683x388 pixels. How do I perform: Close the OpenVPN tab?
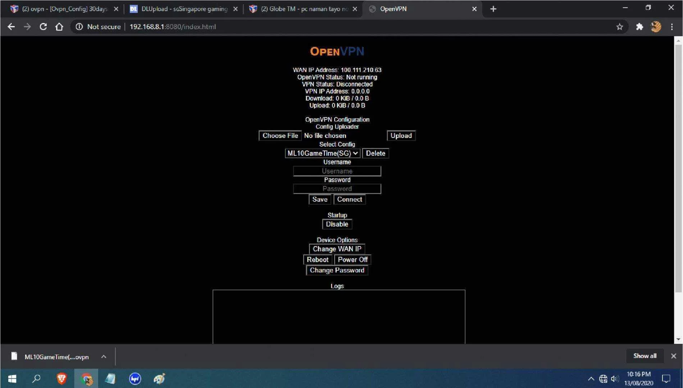tap(474, 9)
